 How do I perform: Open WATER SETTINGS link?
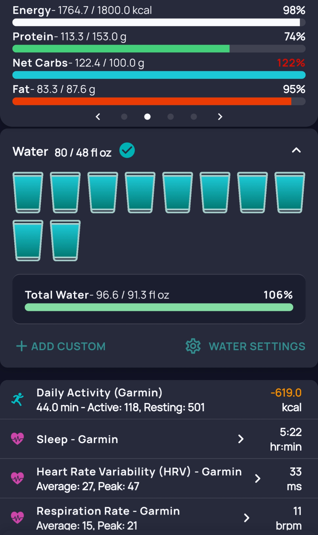point(257,346)
